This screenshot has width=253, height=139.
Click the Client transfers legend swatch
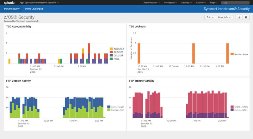[232, 106]
